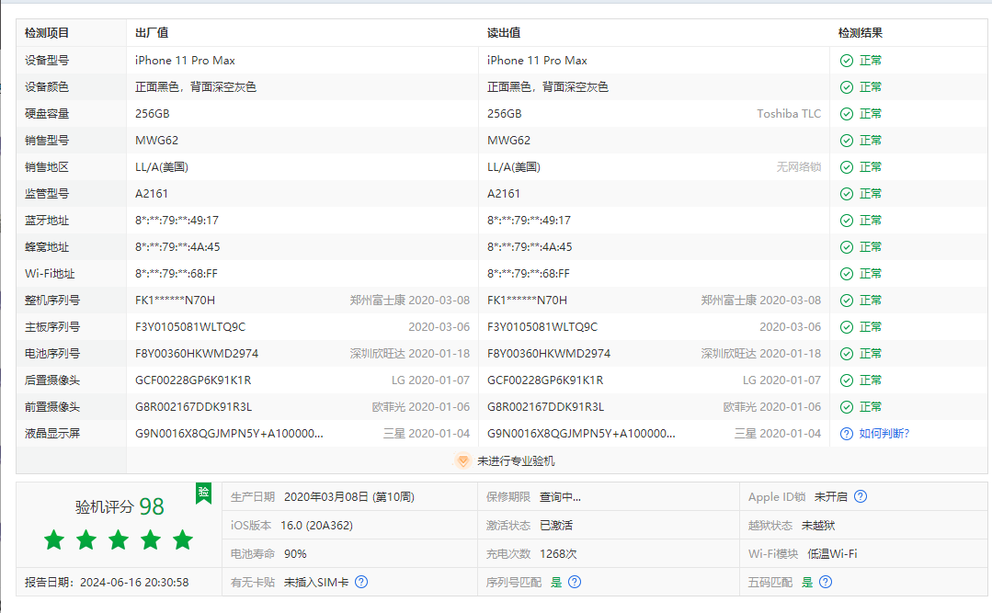Select the check icon for 硬盘容量
Screen dimensions: 992x613
coord(847,114)
